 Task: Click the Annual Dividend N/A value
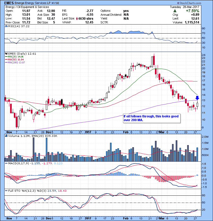[126, 15]
